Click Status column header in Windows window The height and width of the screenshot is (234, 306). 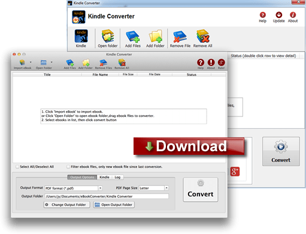[263, 56]
